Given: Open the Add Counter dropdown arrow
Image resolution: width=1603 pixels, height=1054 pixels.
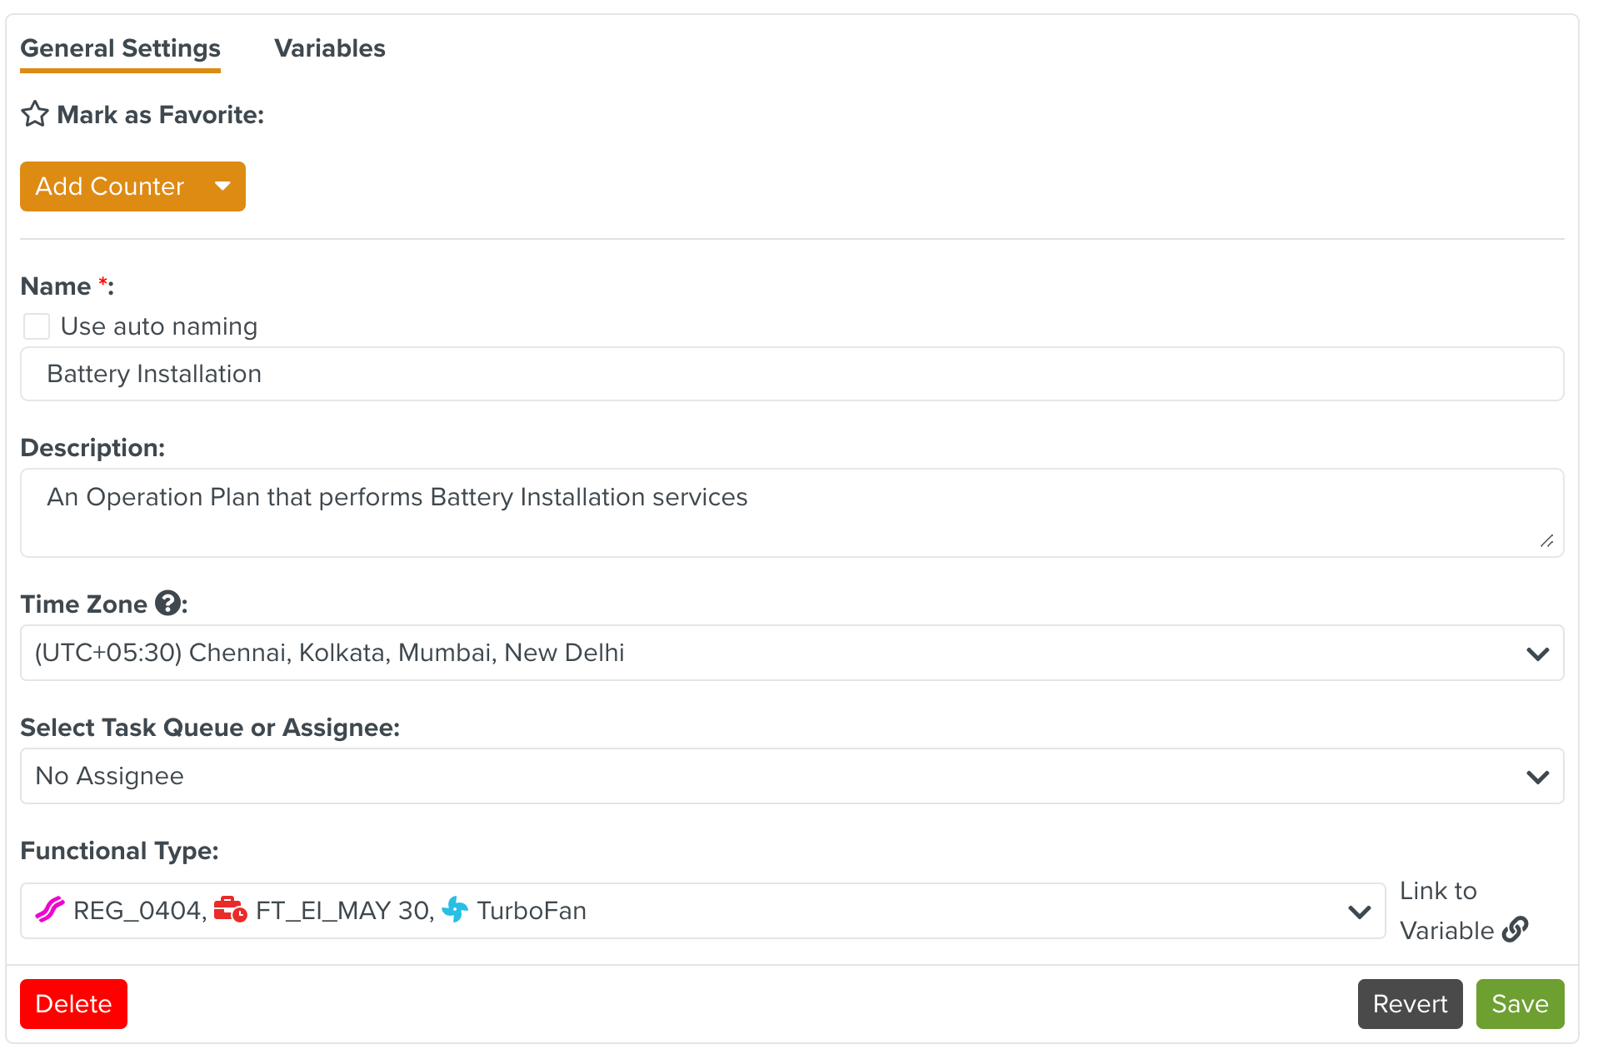Looking at the screenshot, I should (222, 186).
